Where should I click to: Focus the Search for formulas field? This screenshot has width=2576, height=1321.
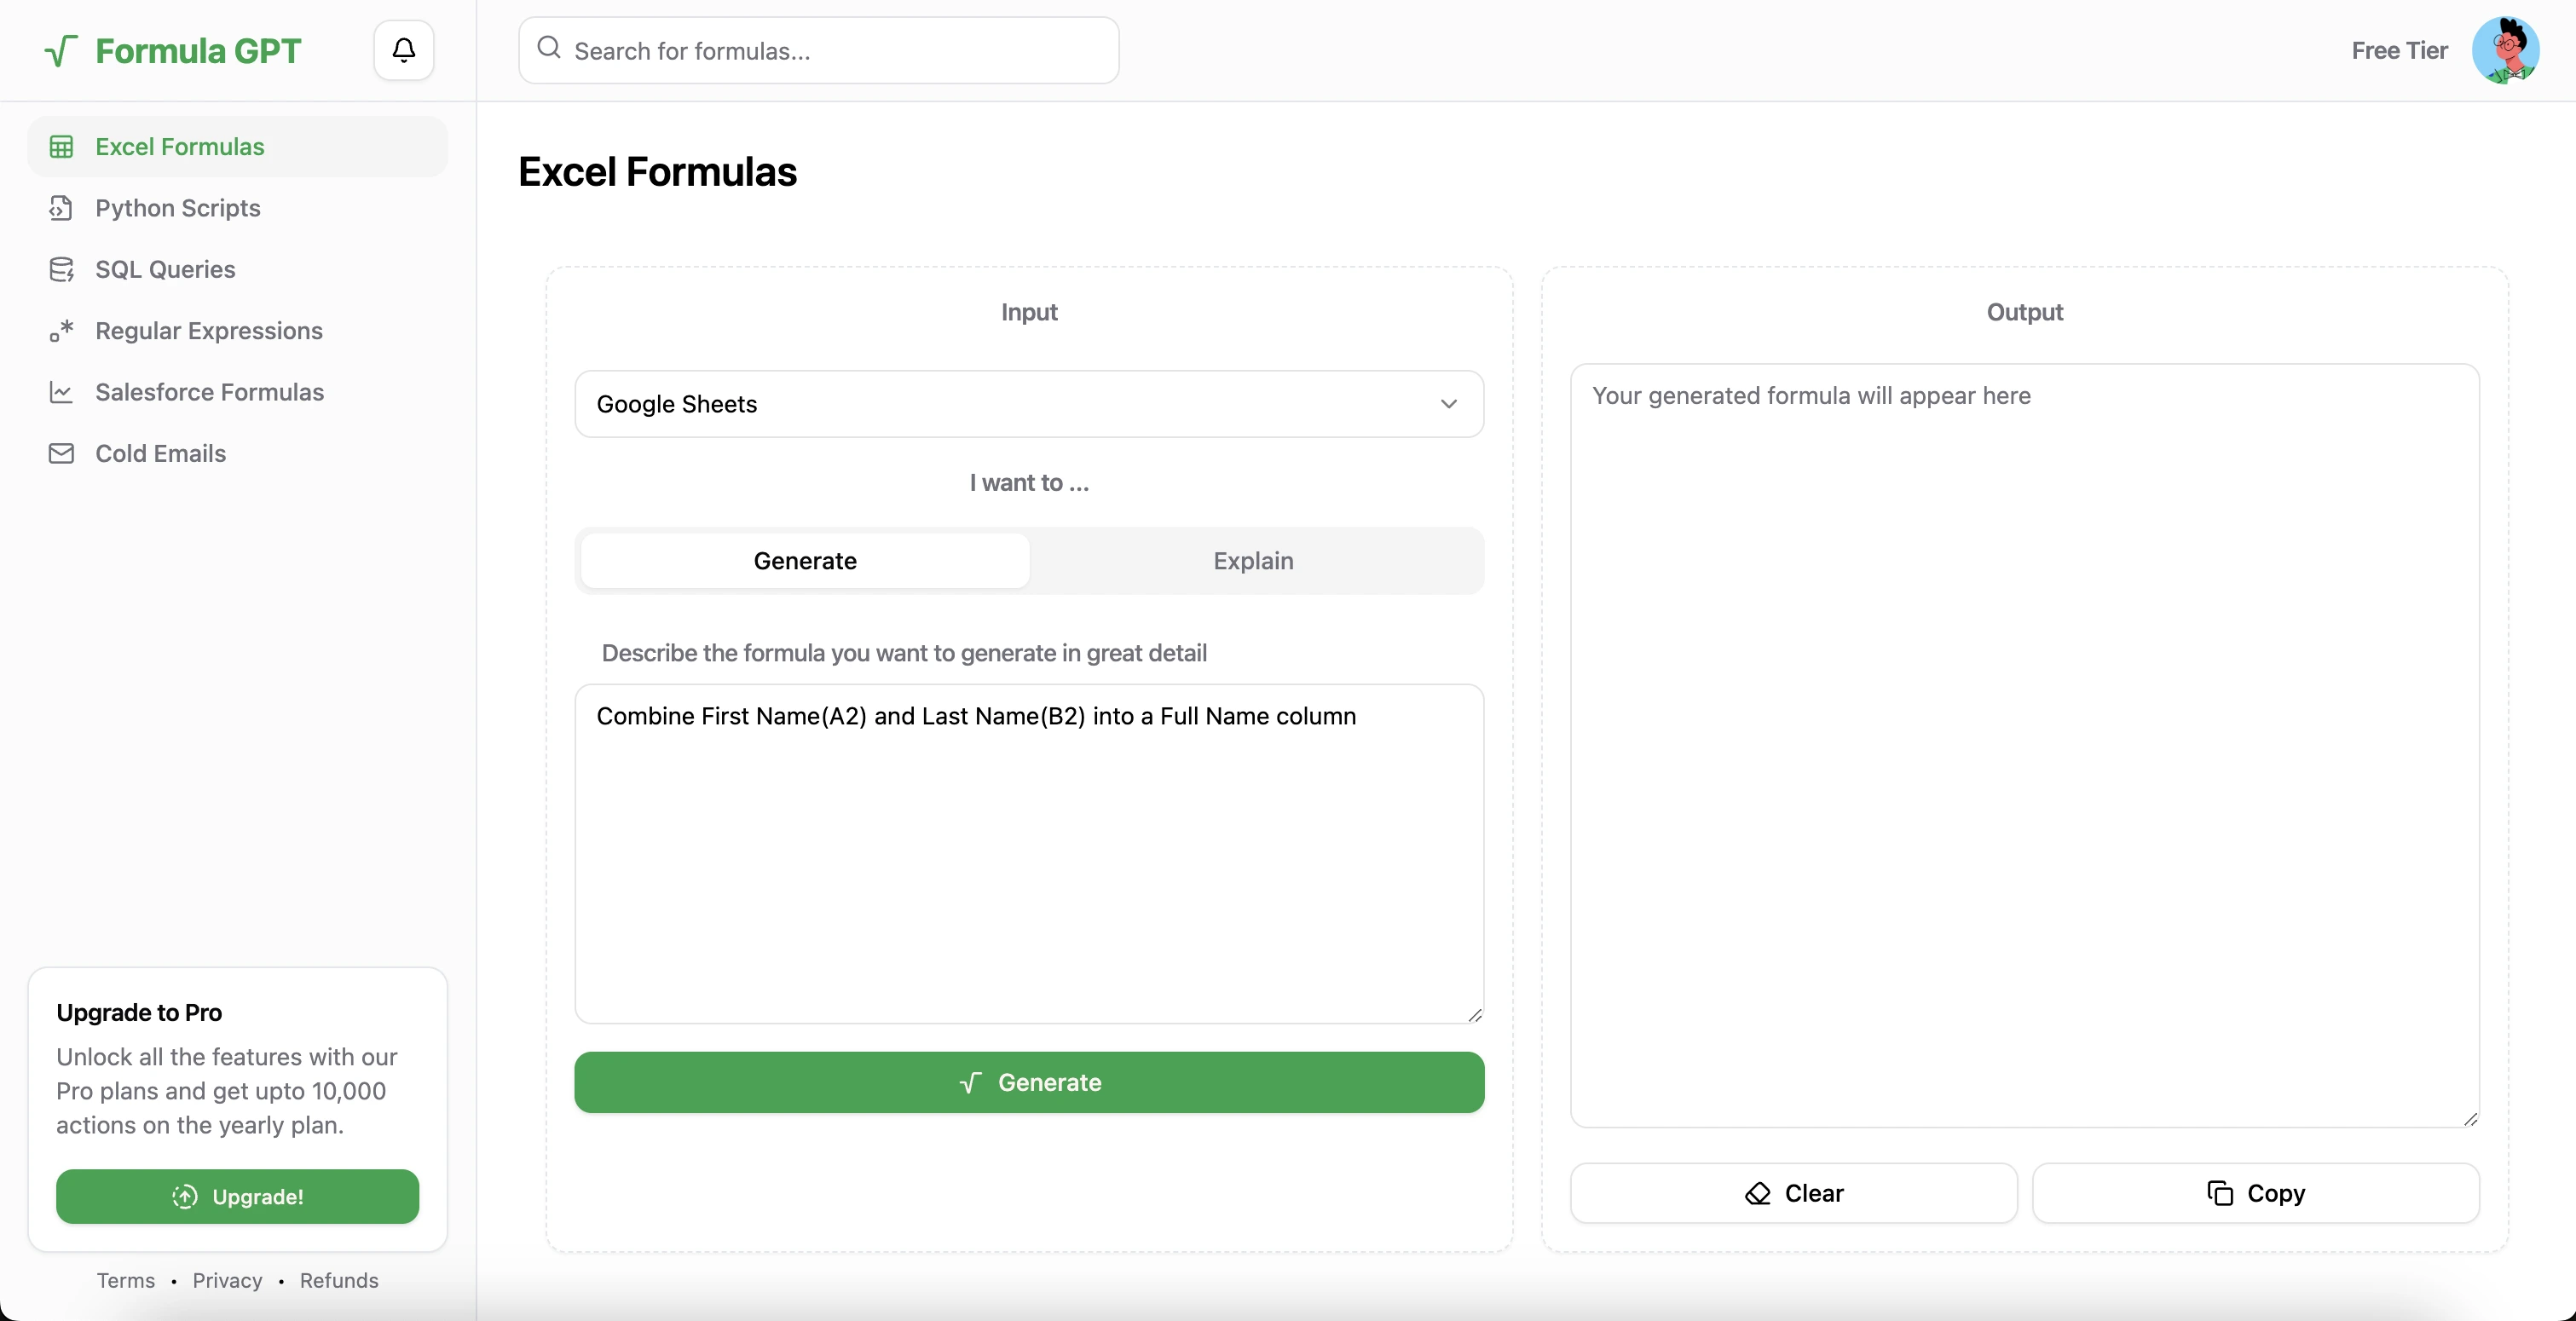(x=819, y=50)
